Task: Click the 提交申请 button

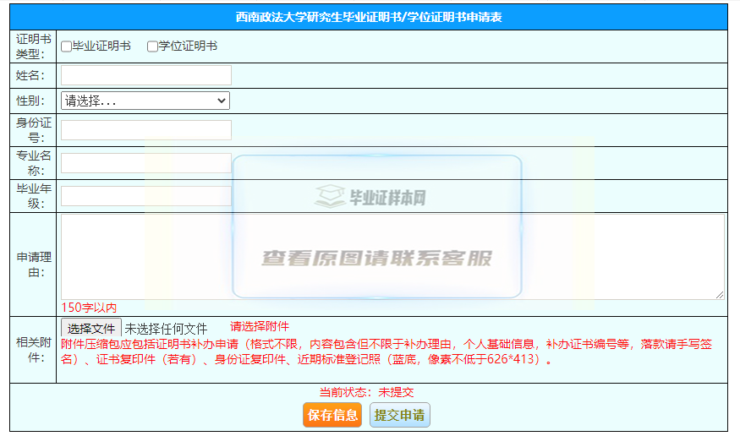Action: [400, 415]
